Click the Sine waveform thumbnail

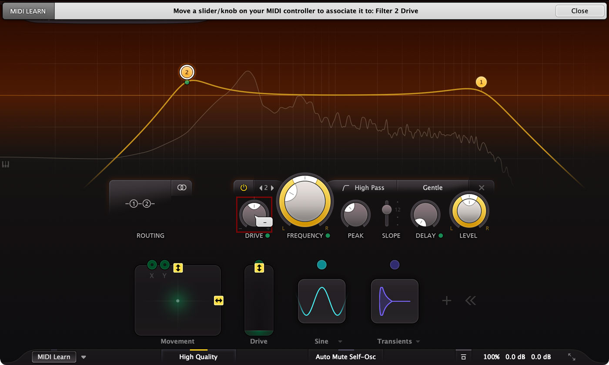click(321, 301)
